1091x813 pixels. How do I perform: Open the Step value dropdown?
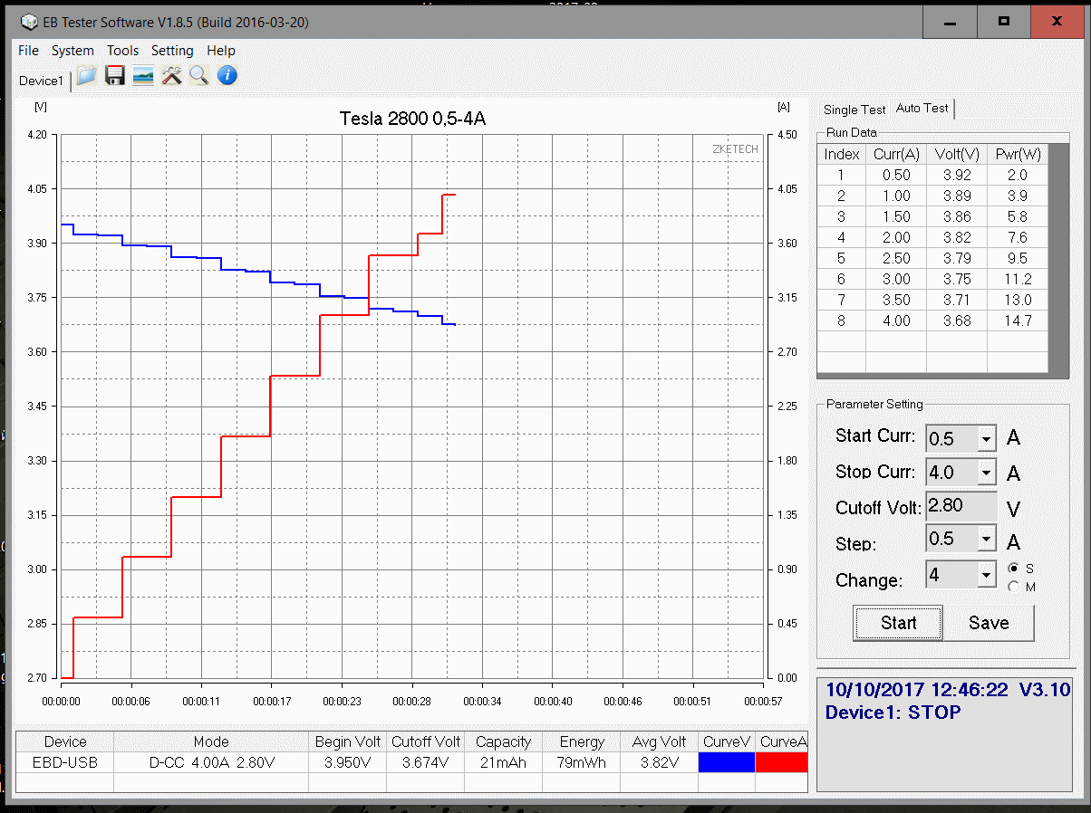(x=985, y=540)
